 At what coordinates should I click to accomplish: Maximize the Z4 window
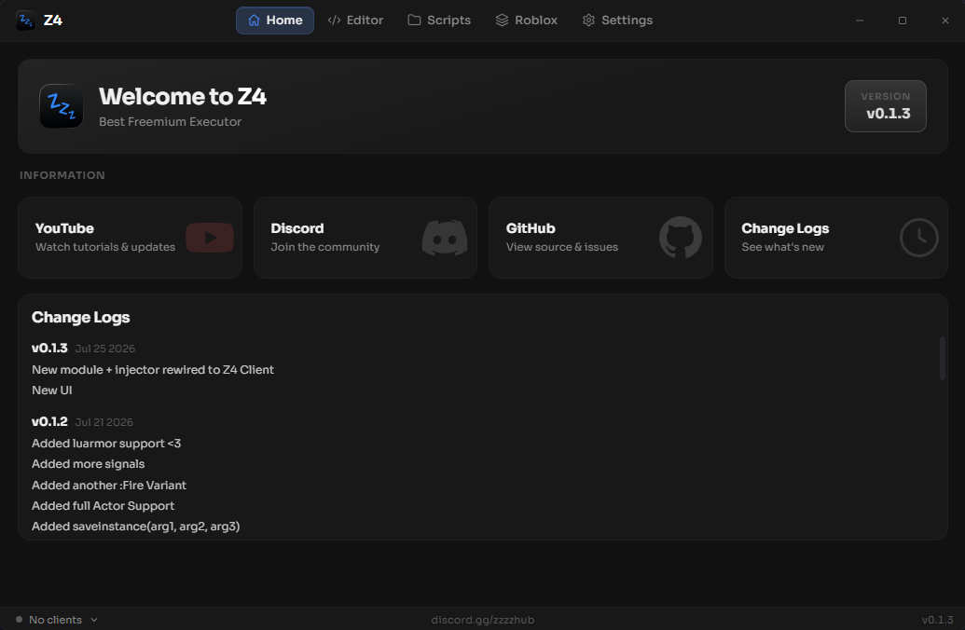(x=903, y=21)
